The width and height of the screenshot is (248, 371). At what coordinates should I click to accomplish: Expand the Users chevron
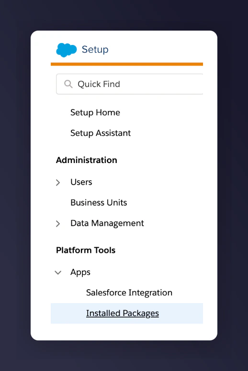[58, 183]
